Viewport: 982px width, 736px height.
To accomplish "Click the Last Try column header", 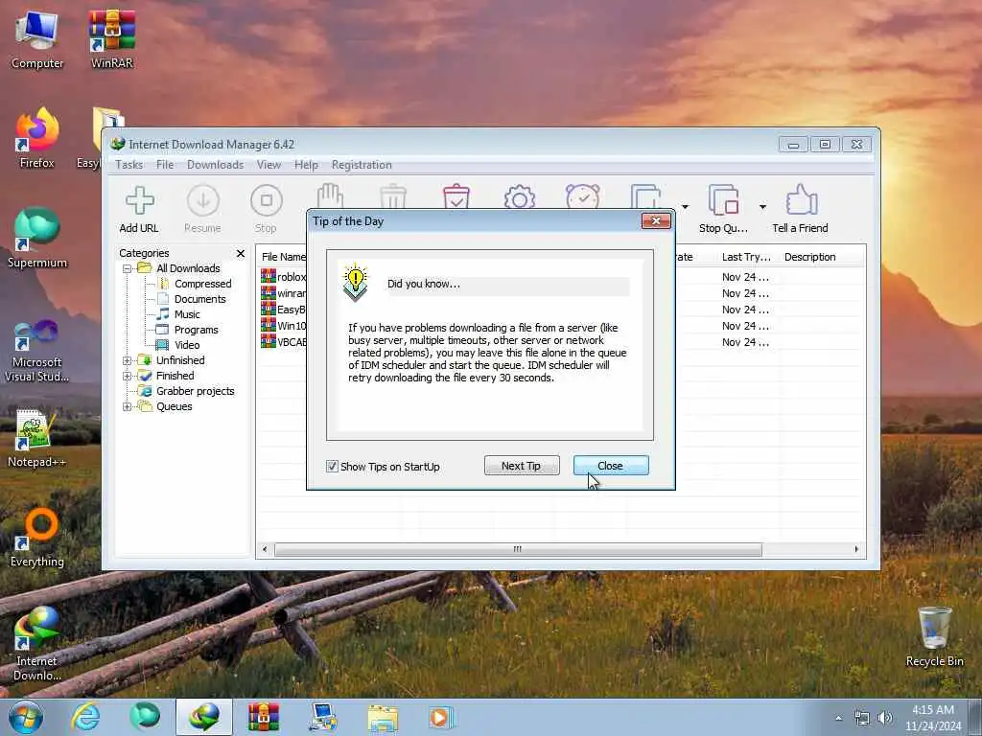I will tap(746, 257).
